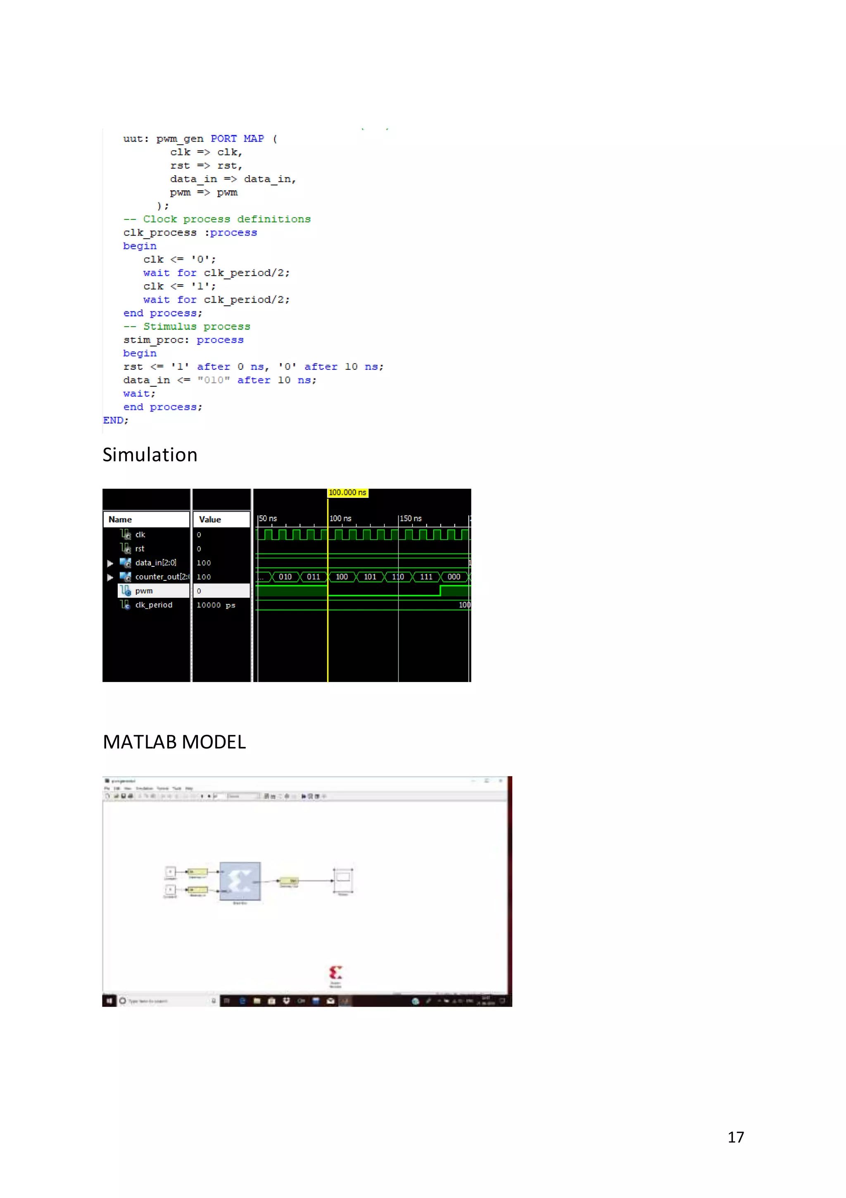Select the lower Constant block
The width and height of the screenshot is (846, 1198).
(x=171, y=890)
